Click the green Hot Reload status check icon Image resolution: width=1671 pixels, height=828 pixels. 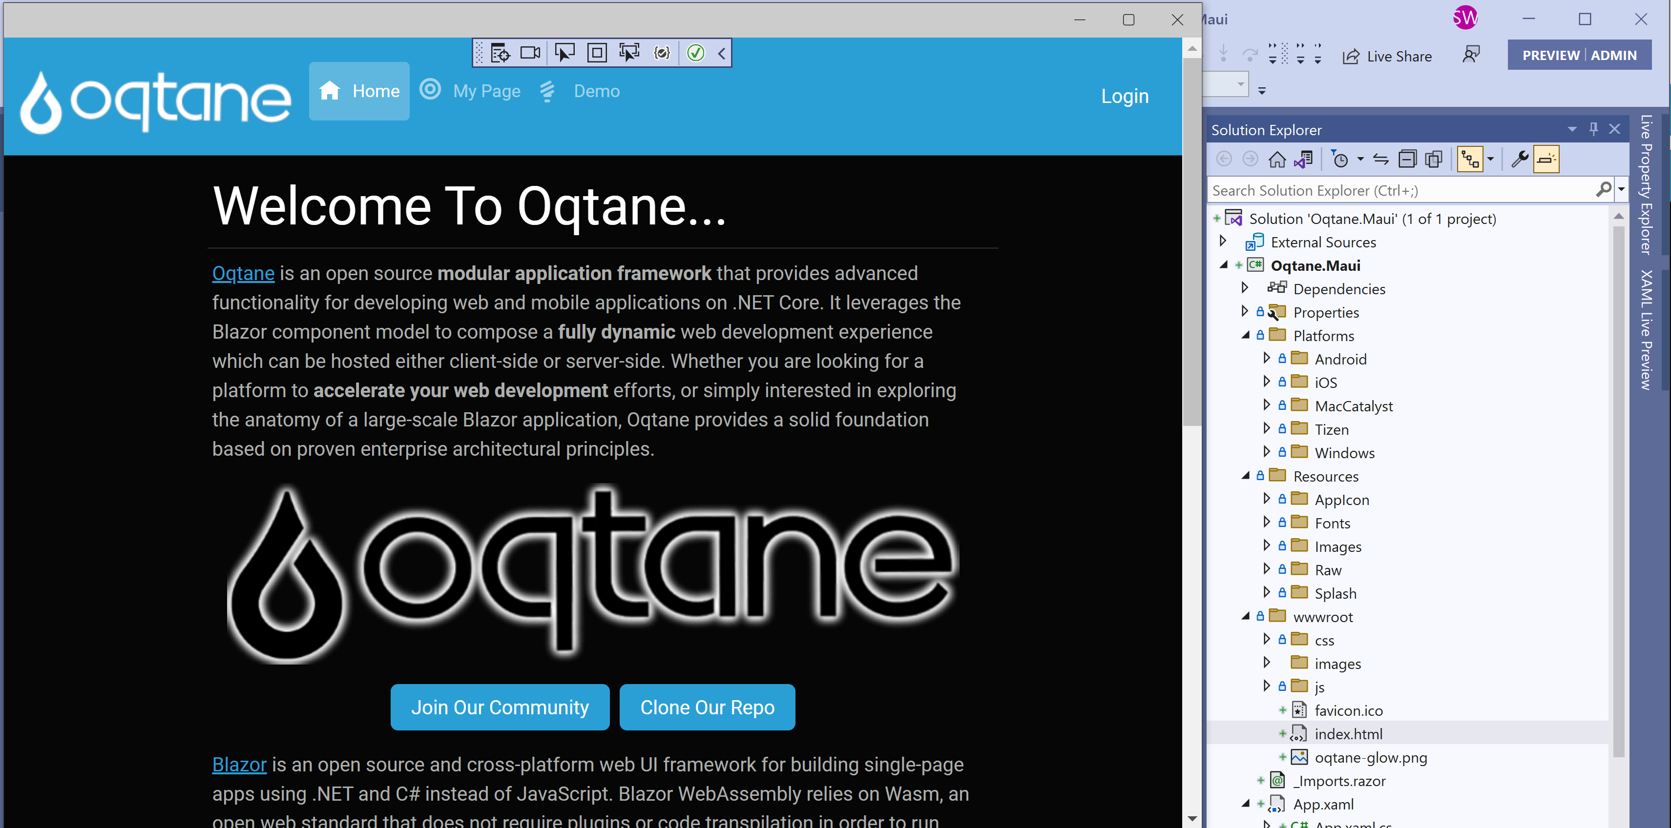click(696, 53)
